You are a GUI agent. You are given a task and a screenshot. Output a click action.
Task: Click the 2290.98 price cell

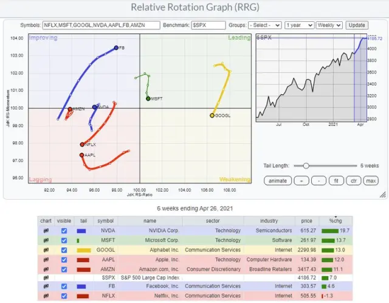click(x=307, y=250)
